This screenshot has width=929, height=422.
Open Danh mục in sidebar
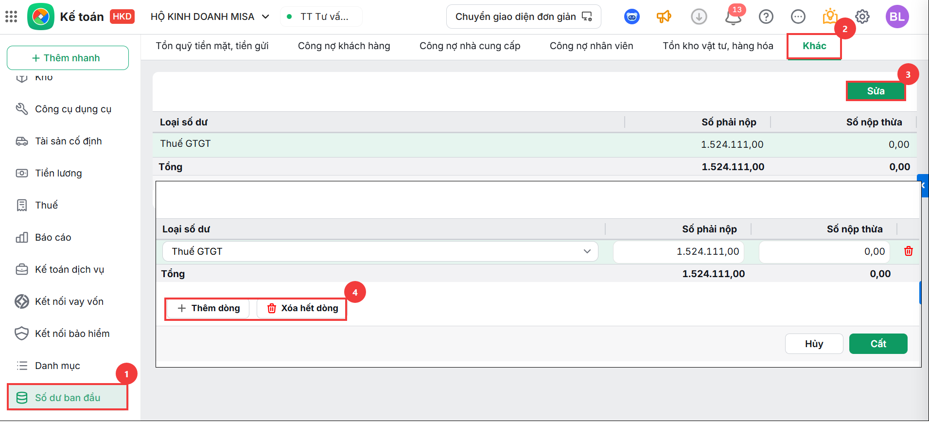(68, 366)
